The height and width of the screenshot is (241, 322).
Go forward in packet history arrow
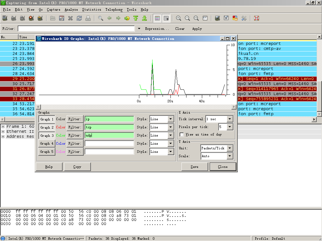click(x=118, y=18)
